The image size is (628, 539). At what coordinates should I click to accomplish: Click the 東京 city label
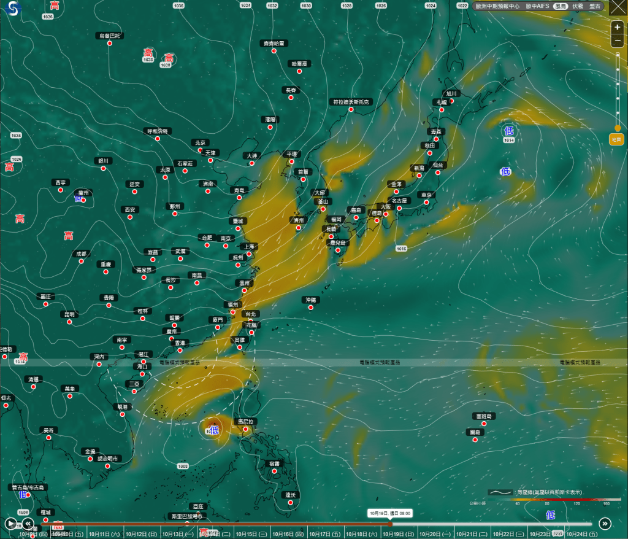tap(426, 195)
